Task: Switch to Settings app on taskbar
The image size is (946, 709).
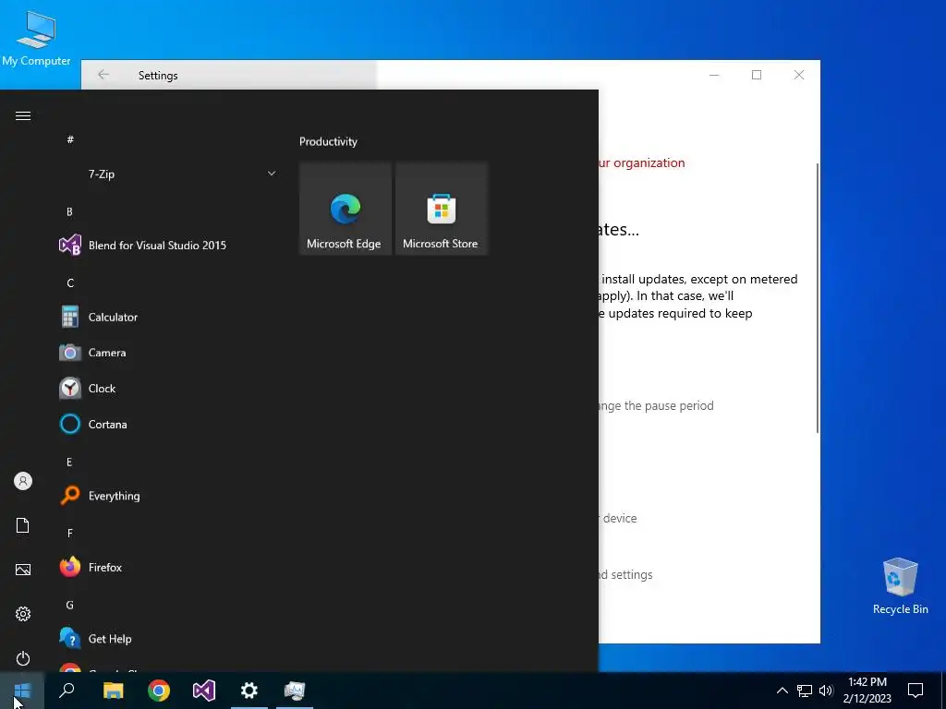Action: tap(249, 691)
